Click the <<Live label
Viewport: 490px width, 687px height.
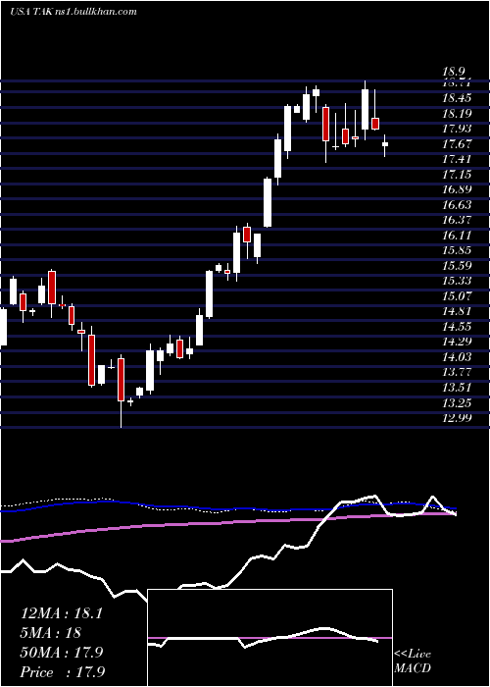pyautogui.click(x=413, y=655)
